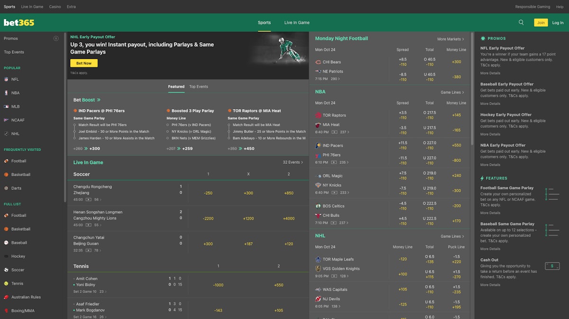Click the bet365 logo
This screenshot has width=569, height=319.
coord(19,23)
